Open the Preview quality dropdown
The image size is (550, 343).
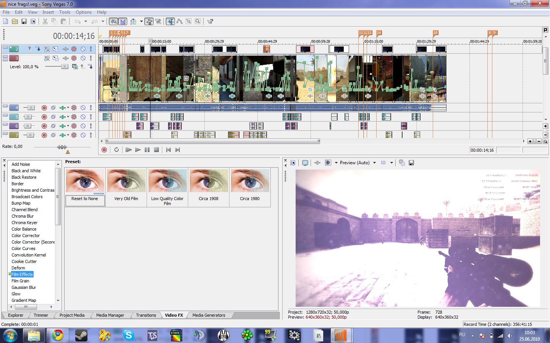pos(374,163)
